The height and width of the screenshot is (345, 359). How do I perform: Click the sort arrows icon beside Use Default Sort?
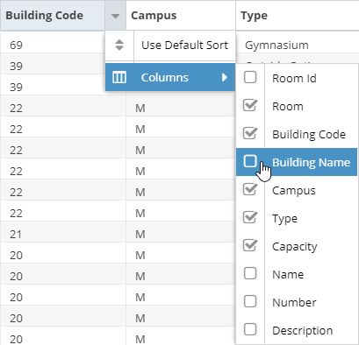119,45
